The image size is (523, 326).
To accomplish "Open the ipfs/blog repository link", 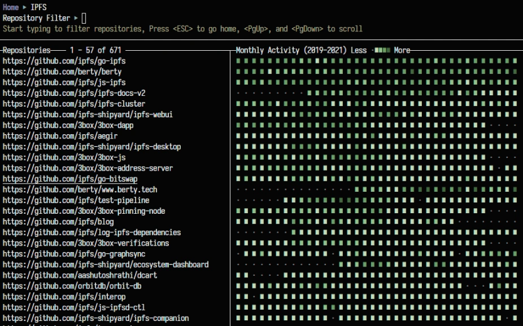I will pos(58,221).
